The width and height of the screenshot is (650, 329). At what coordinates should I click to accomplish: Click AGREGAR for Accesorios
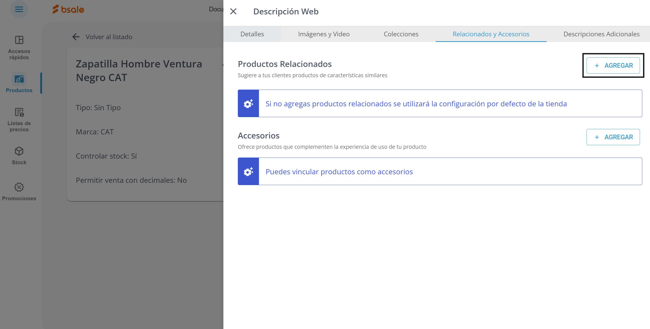(x=613, y=137)
